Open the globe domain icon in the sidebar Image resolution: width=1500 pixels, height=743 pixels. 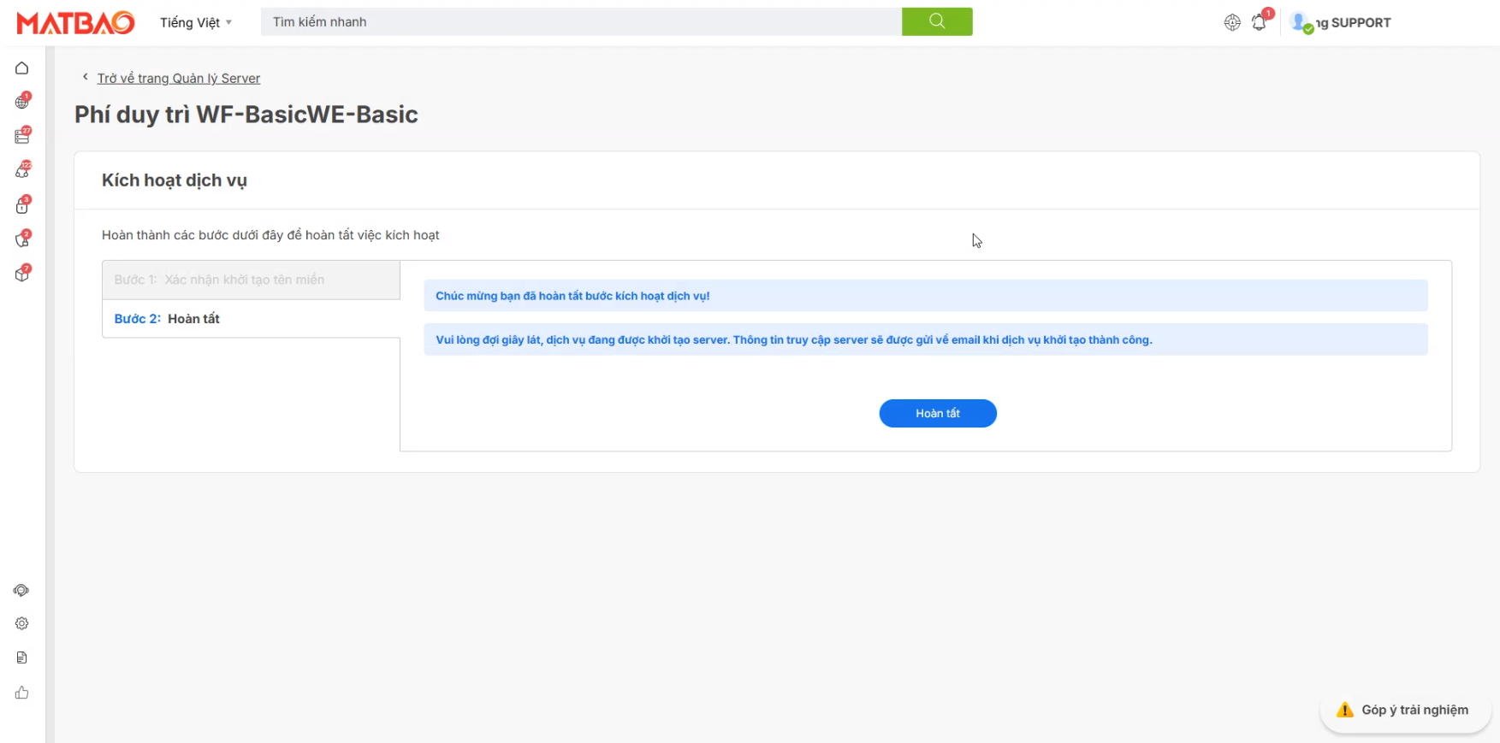pyautogui.click(x=22, y=103)
